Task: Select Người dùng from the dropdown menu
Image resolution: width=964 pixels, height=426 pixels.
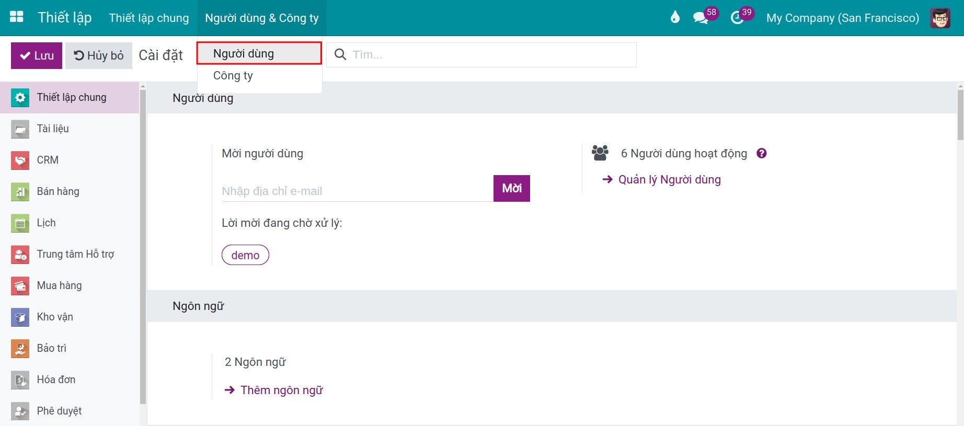Action: coord(259,53)
